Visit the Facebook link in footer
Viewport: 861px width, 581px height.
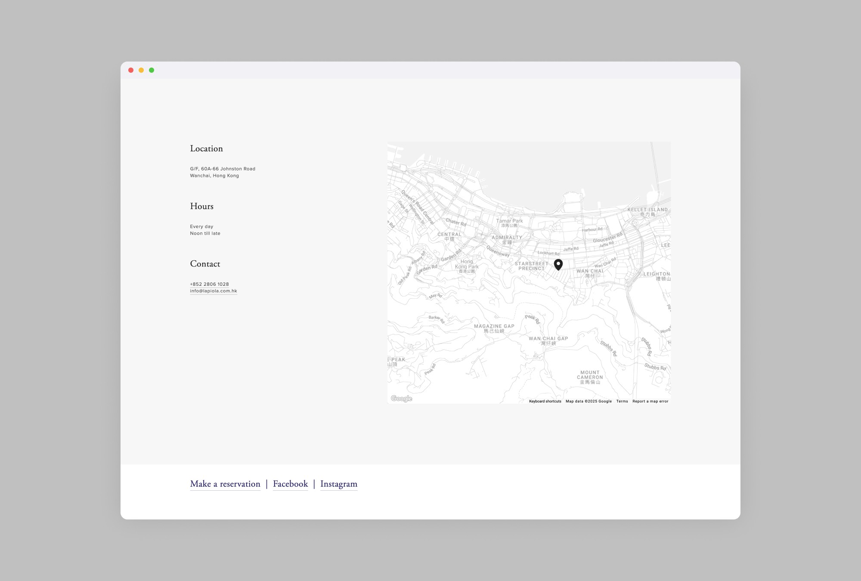[290, 484]
